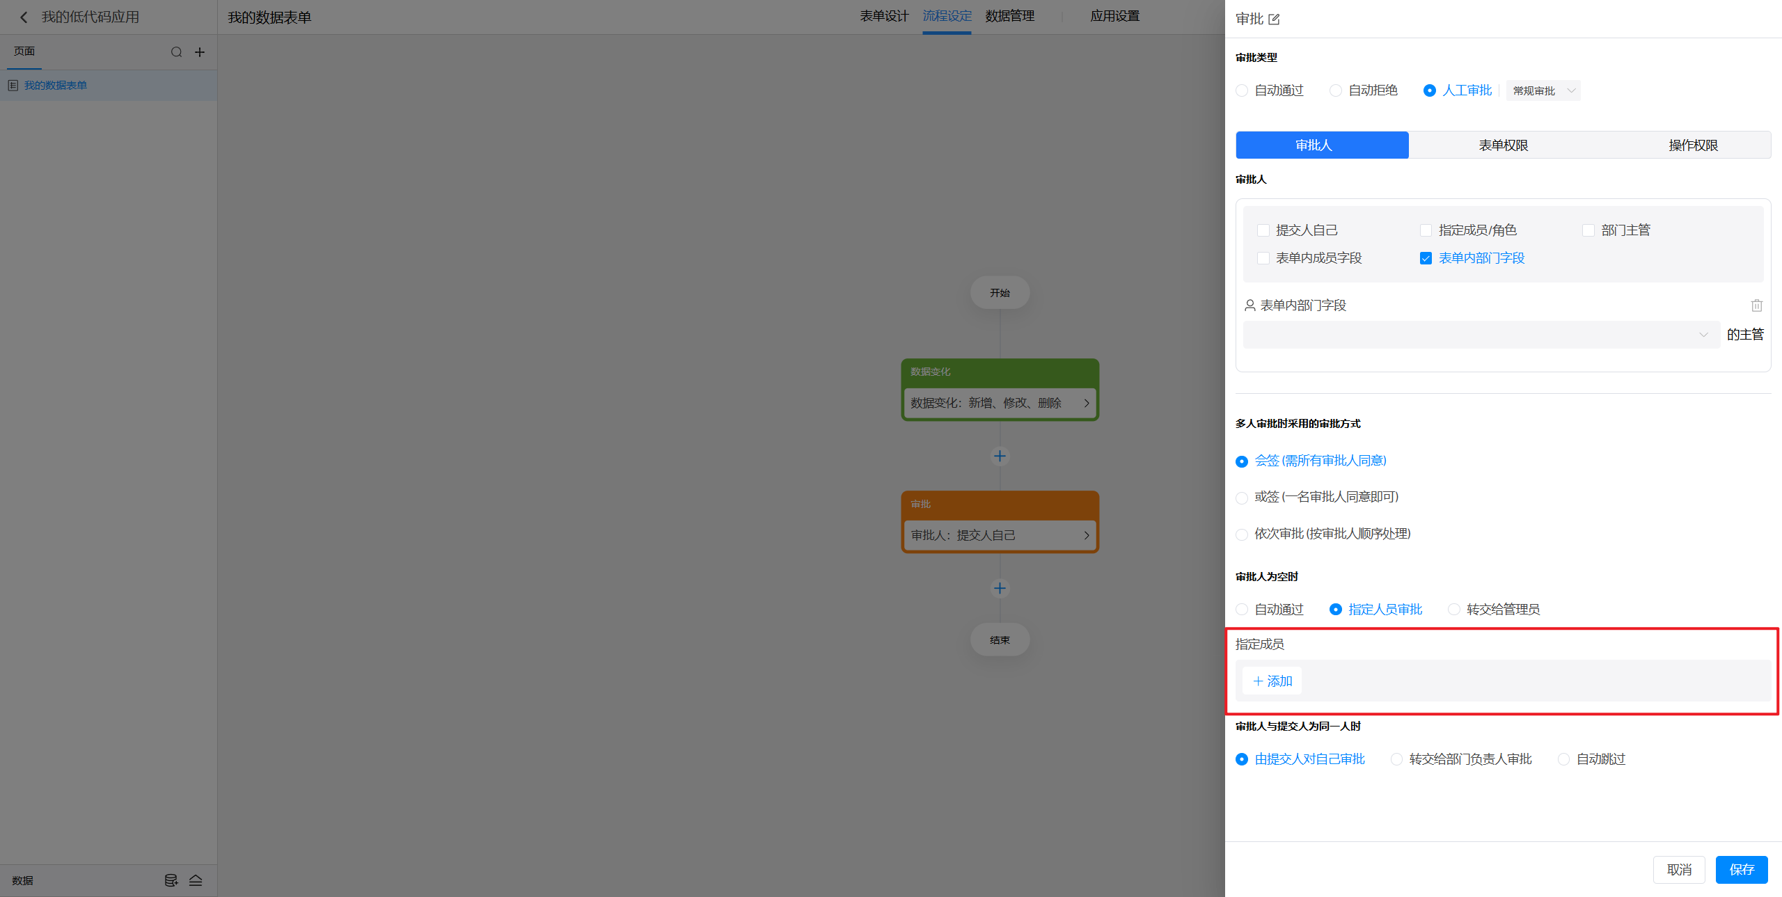Click the trash icon for 表单内部门字段

coord(1756,305)
